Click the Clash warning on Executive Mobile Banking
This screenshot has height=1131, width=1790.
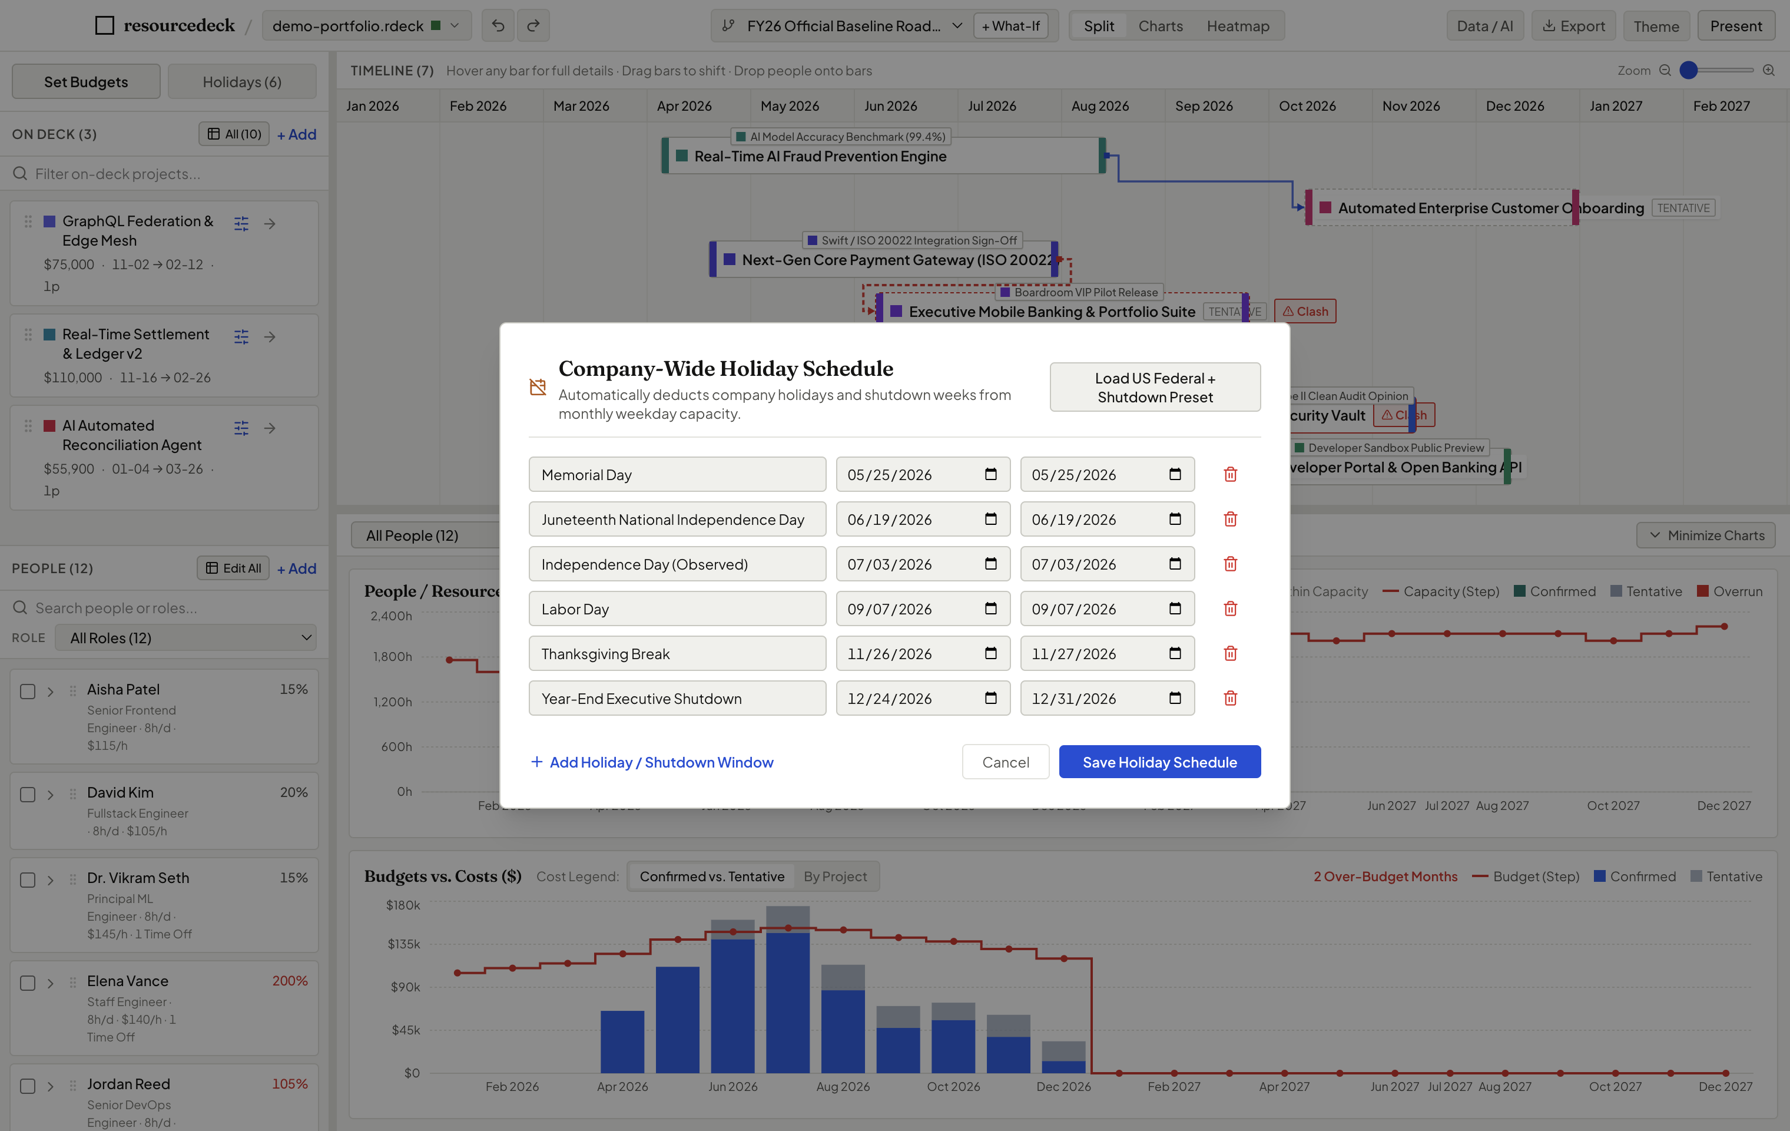click(x=1305, y=311)
